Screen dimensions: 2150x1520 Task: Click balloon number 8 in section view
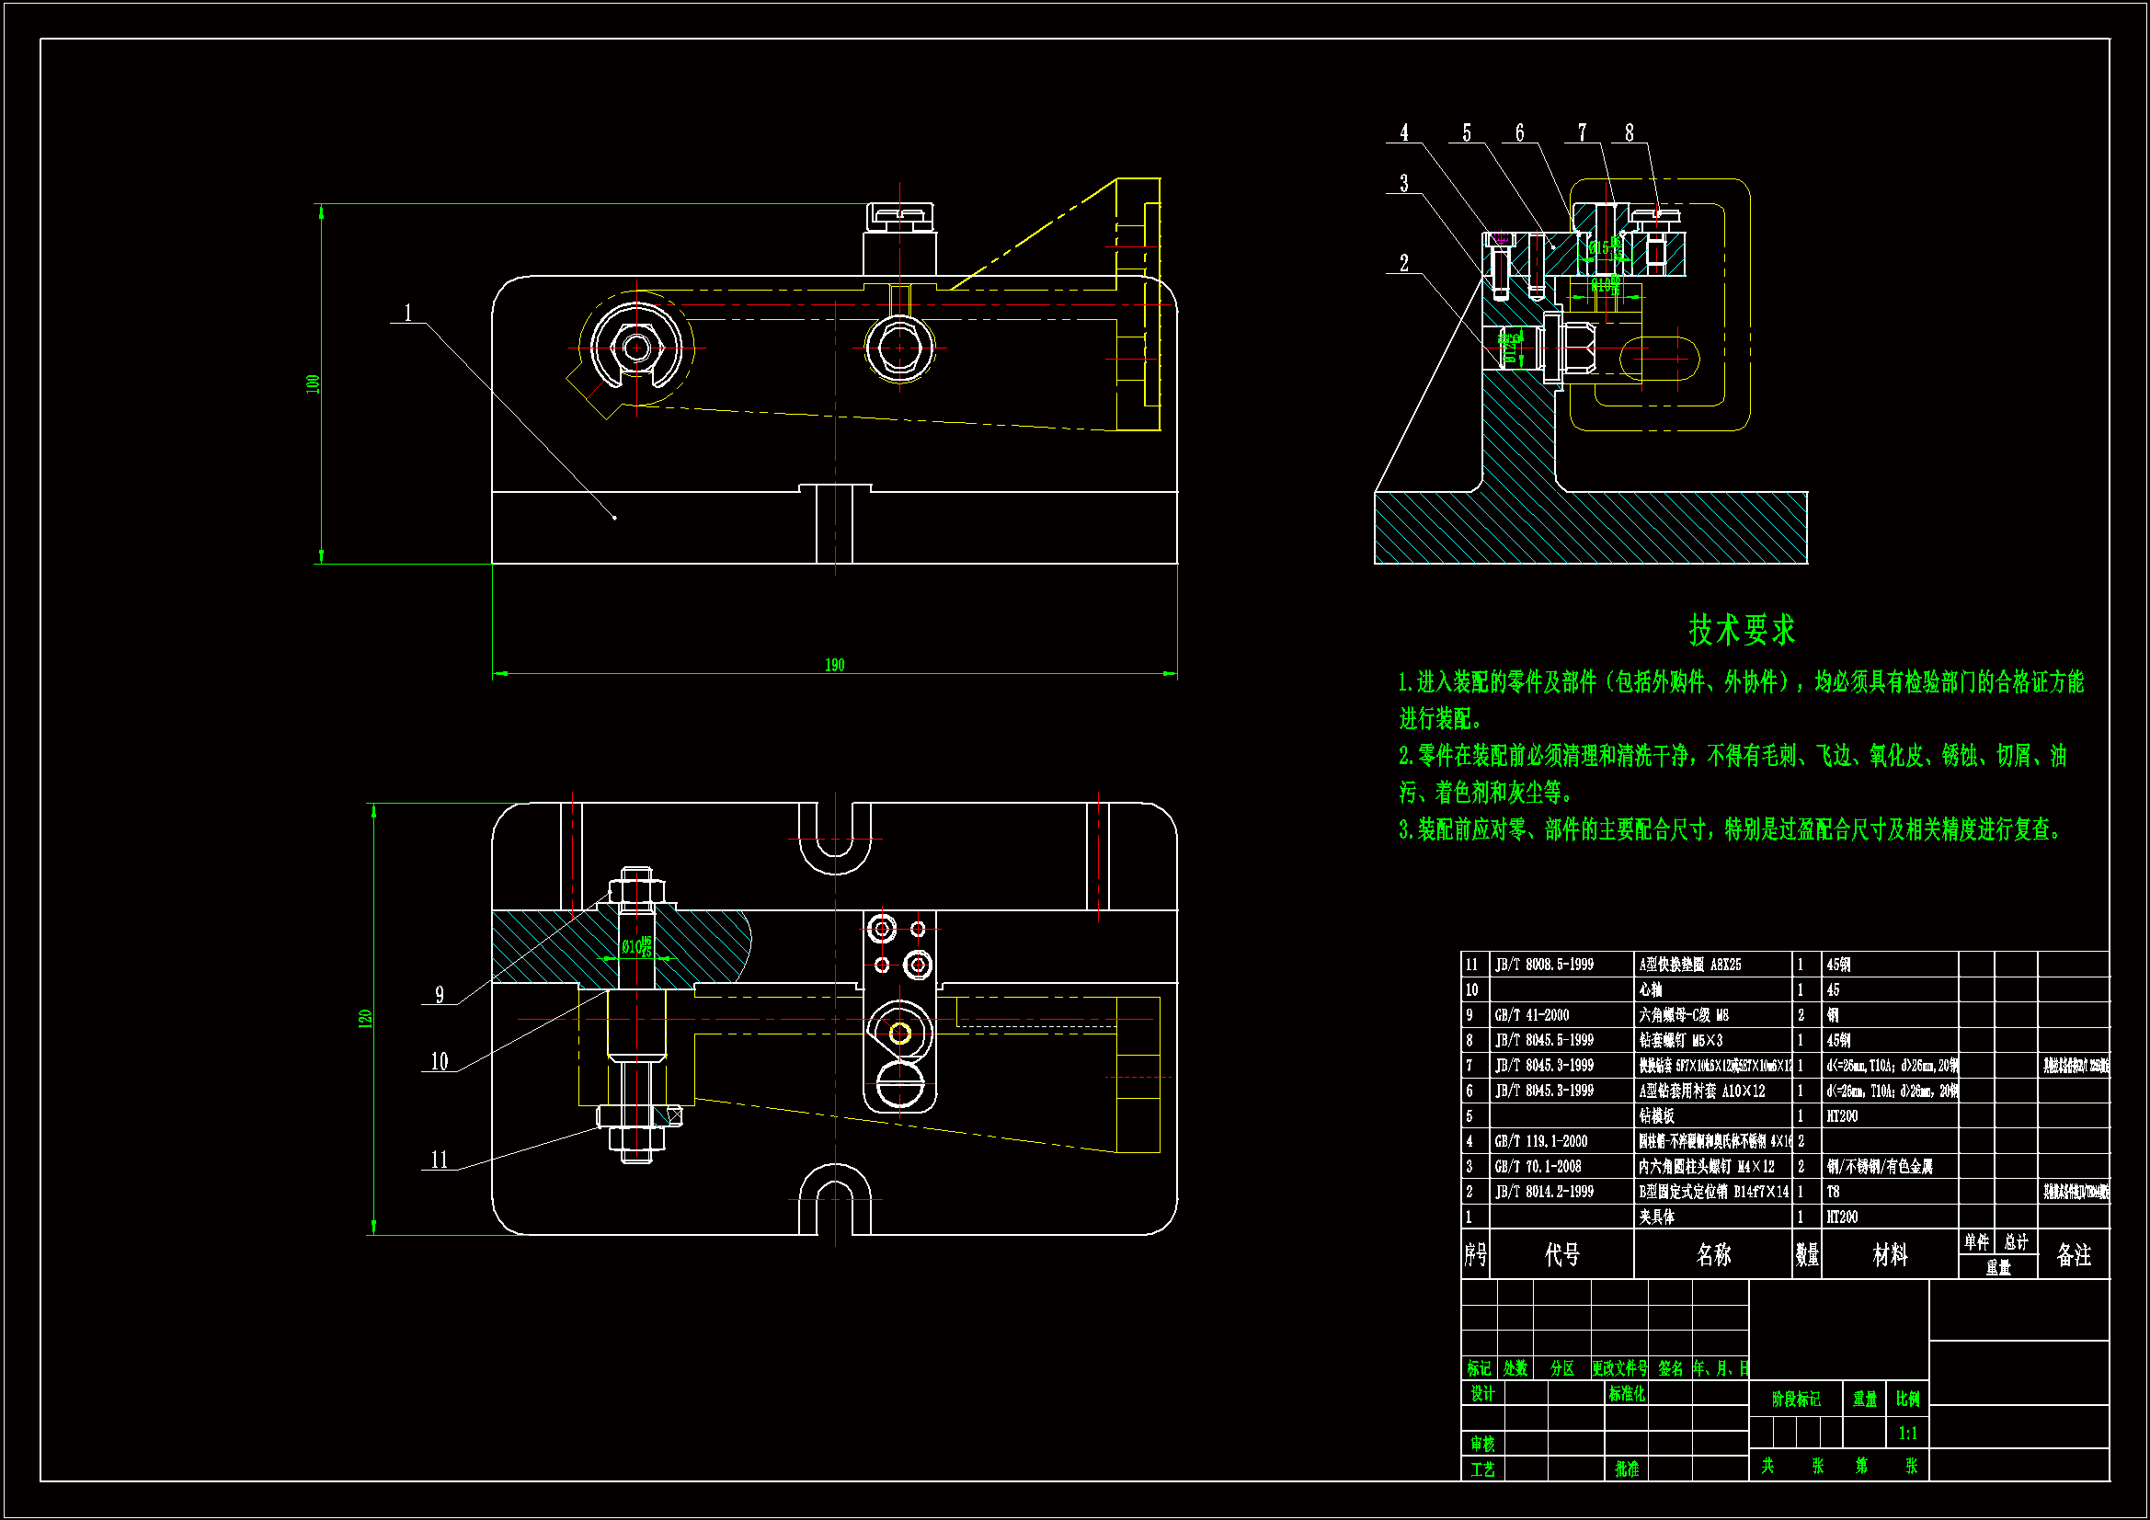coord(1630,133)
